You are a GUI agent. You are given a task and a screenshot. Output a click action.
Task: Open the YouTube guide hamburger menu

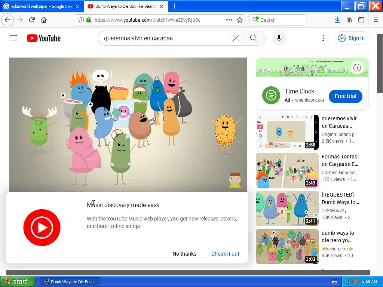point(13,38)
